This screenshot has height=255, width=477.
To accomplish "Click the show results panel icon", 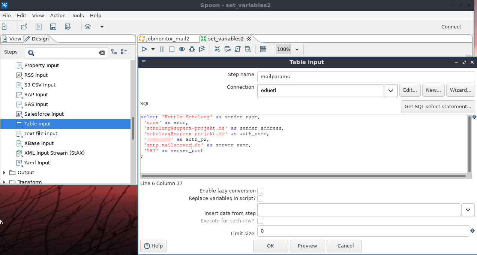I will tap(263, 49).
